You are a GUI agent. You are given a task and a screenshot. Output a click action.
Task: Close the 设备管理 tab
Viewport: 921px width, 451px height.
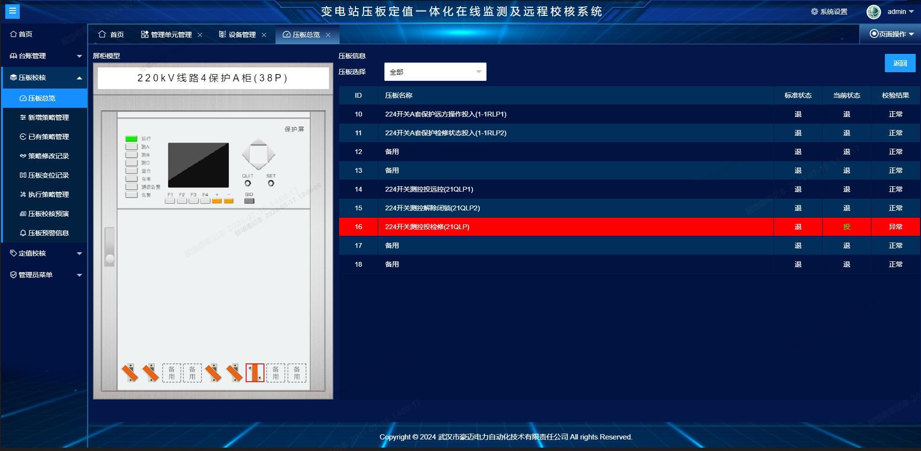coord(264,35)
